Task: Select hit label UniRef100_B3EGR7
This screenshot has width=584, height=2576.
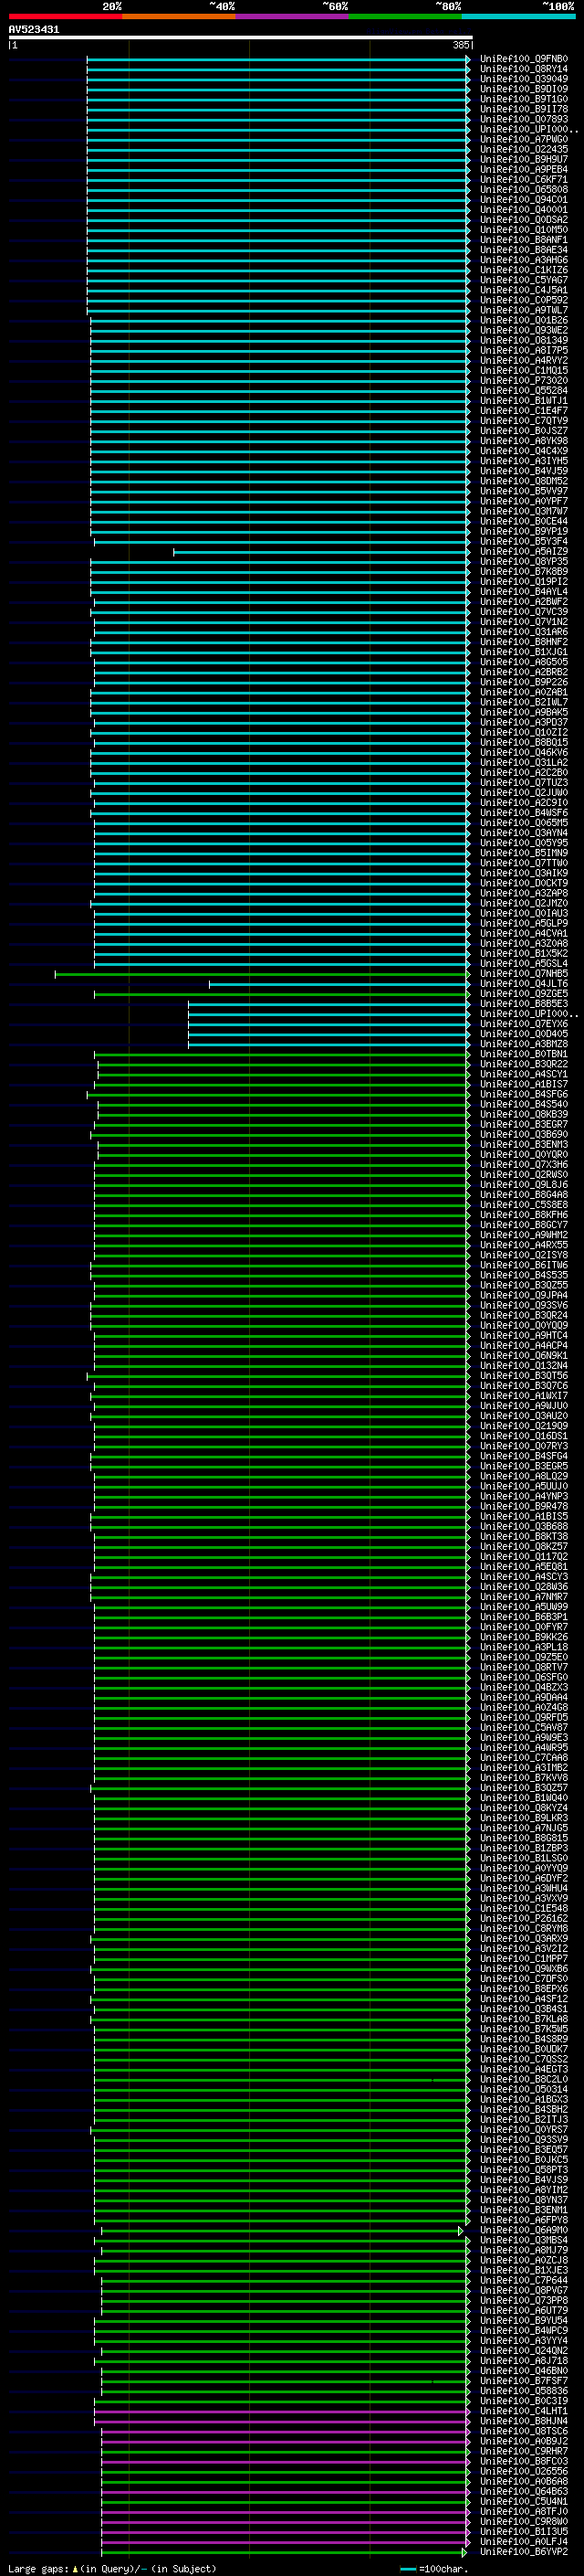Action: [524, 1125]
